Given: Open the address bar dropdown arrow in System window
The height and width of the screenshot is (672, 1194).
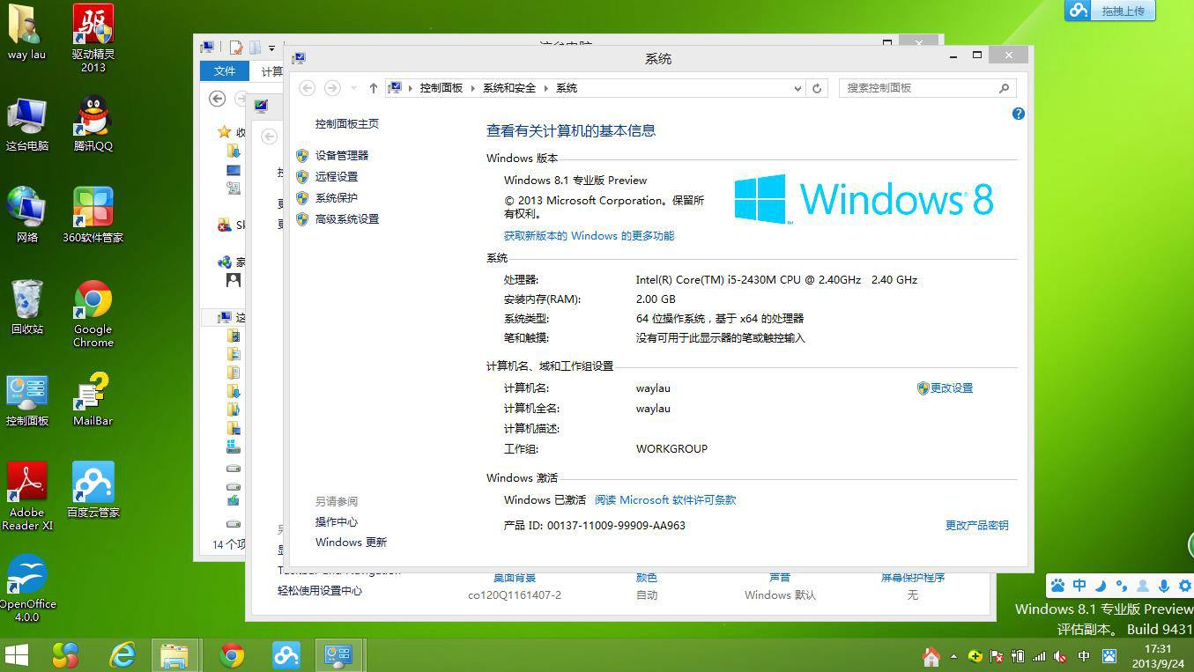Looking at the screenshot, I should point(797,88).
